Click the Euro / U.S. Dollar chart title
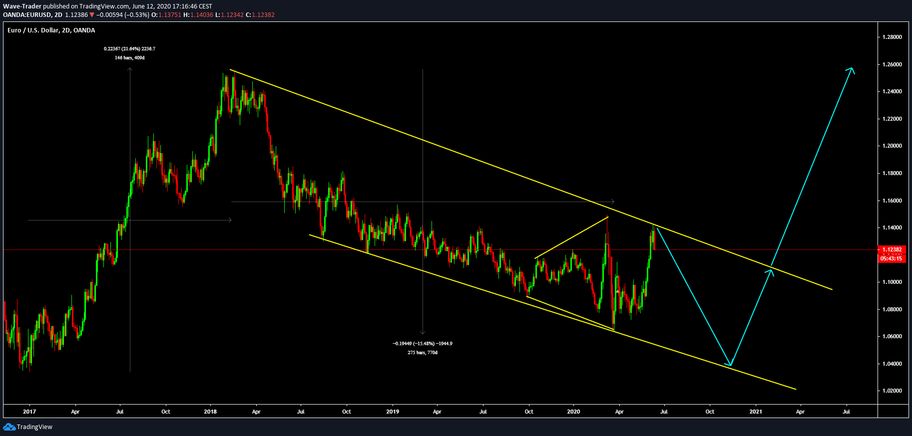The image size is (912, 436). pyautogui.click(x=51, y=30)
